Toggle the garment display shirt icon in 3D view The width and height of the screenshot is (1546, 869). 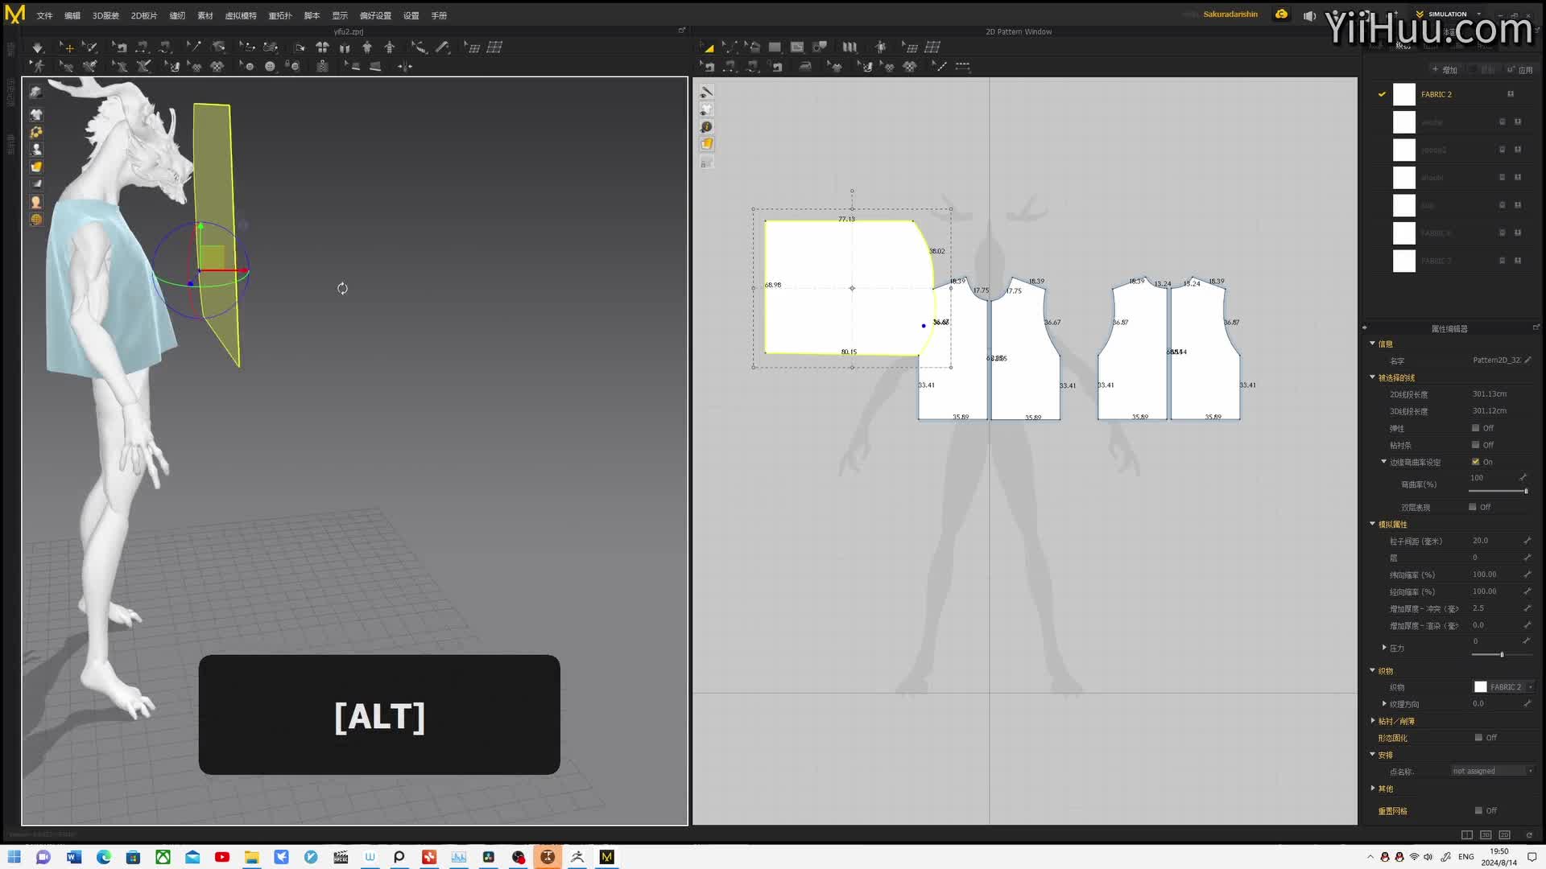tap(36, 115)
